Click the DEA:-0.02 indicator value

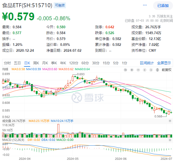click(x=48, y=140)
